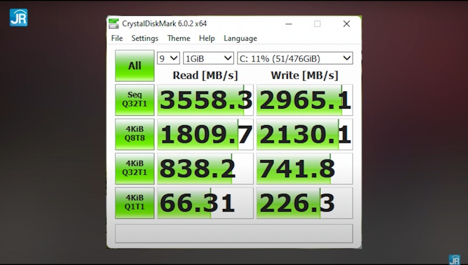Open the Settings menu
Image resolution: width=468 pixels, height=265 pixels.
coord(144,39)
